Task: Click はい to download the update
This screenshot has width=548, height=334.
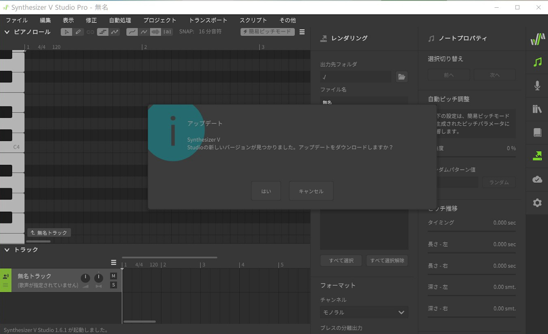Action: click(266, 191)
